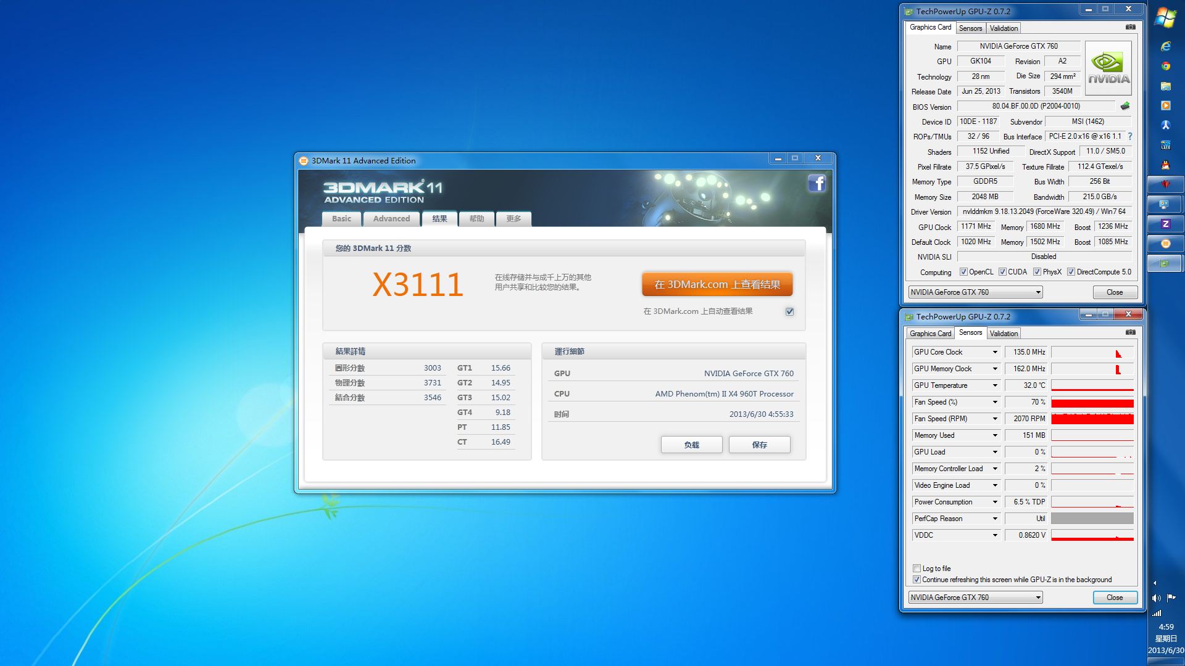Click the 3DMark 11 title bar icon
Image resolution: width=1185 pixels, height=666 pixels.
(304, 161)
